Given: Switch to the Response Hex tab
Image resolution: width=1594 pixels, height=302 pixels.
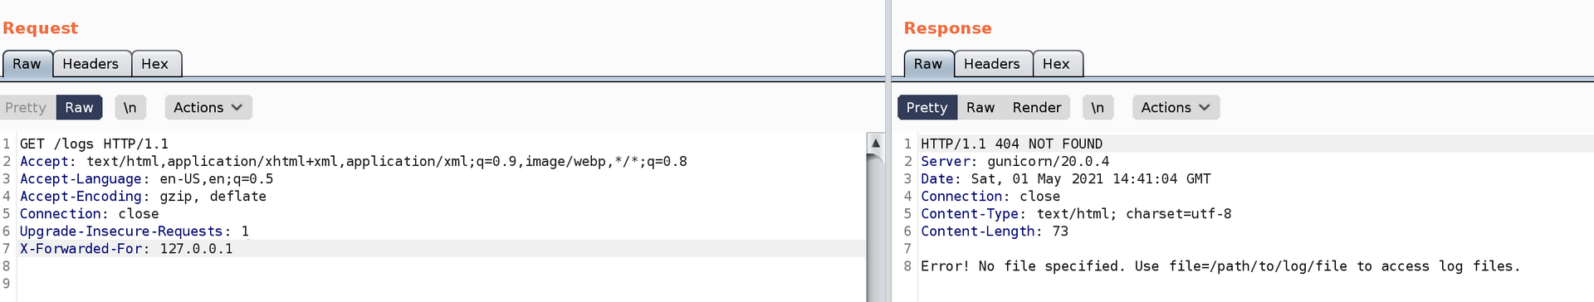Looking at the screenshot, I should point(1056,64).
